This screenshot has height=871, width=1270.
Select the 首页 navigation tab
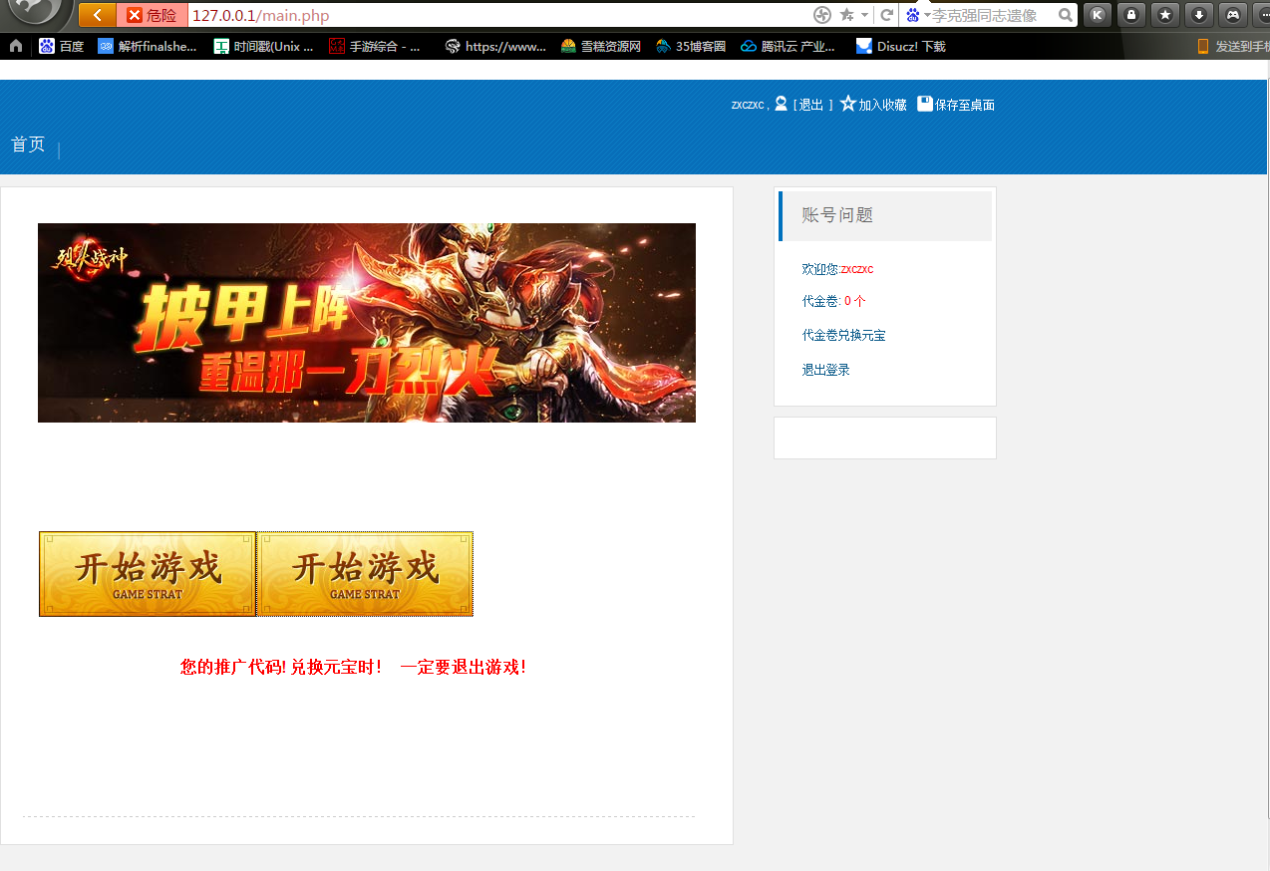[28, 145]
